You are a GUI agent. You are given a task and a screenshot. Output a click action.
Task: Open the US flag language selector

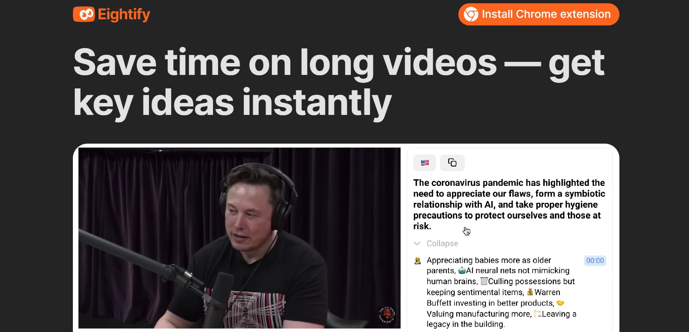(424, 163)
